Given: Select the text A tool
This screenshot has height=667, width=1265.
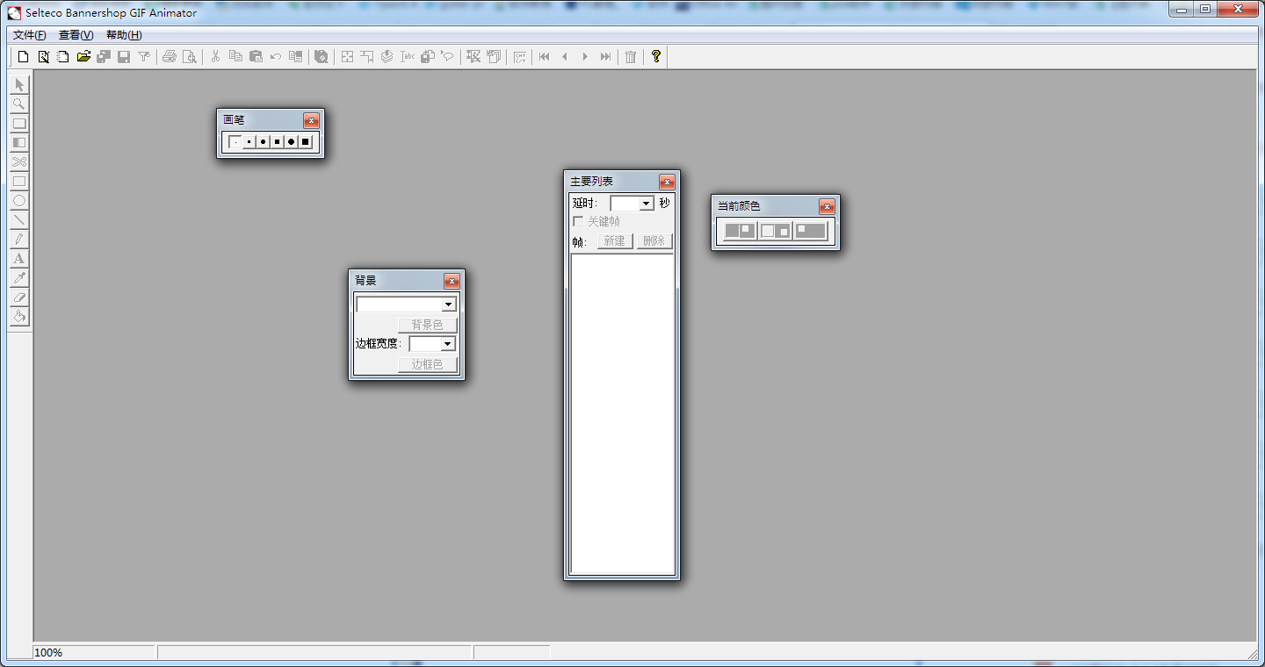Looking at the screenshot, I should [19, 259].
